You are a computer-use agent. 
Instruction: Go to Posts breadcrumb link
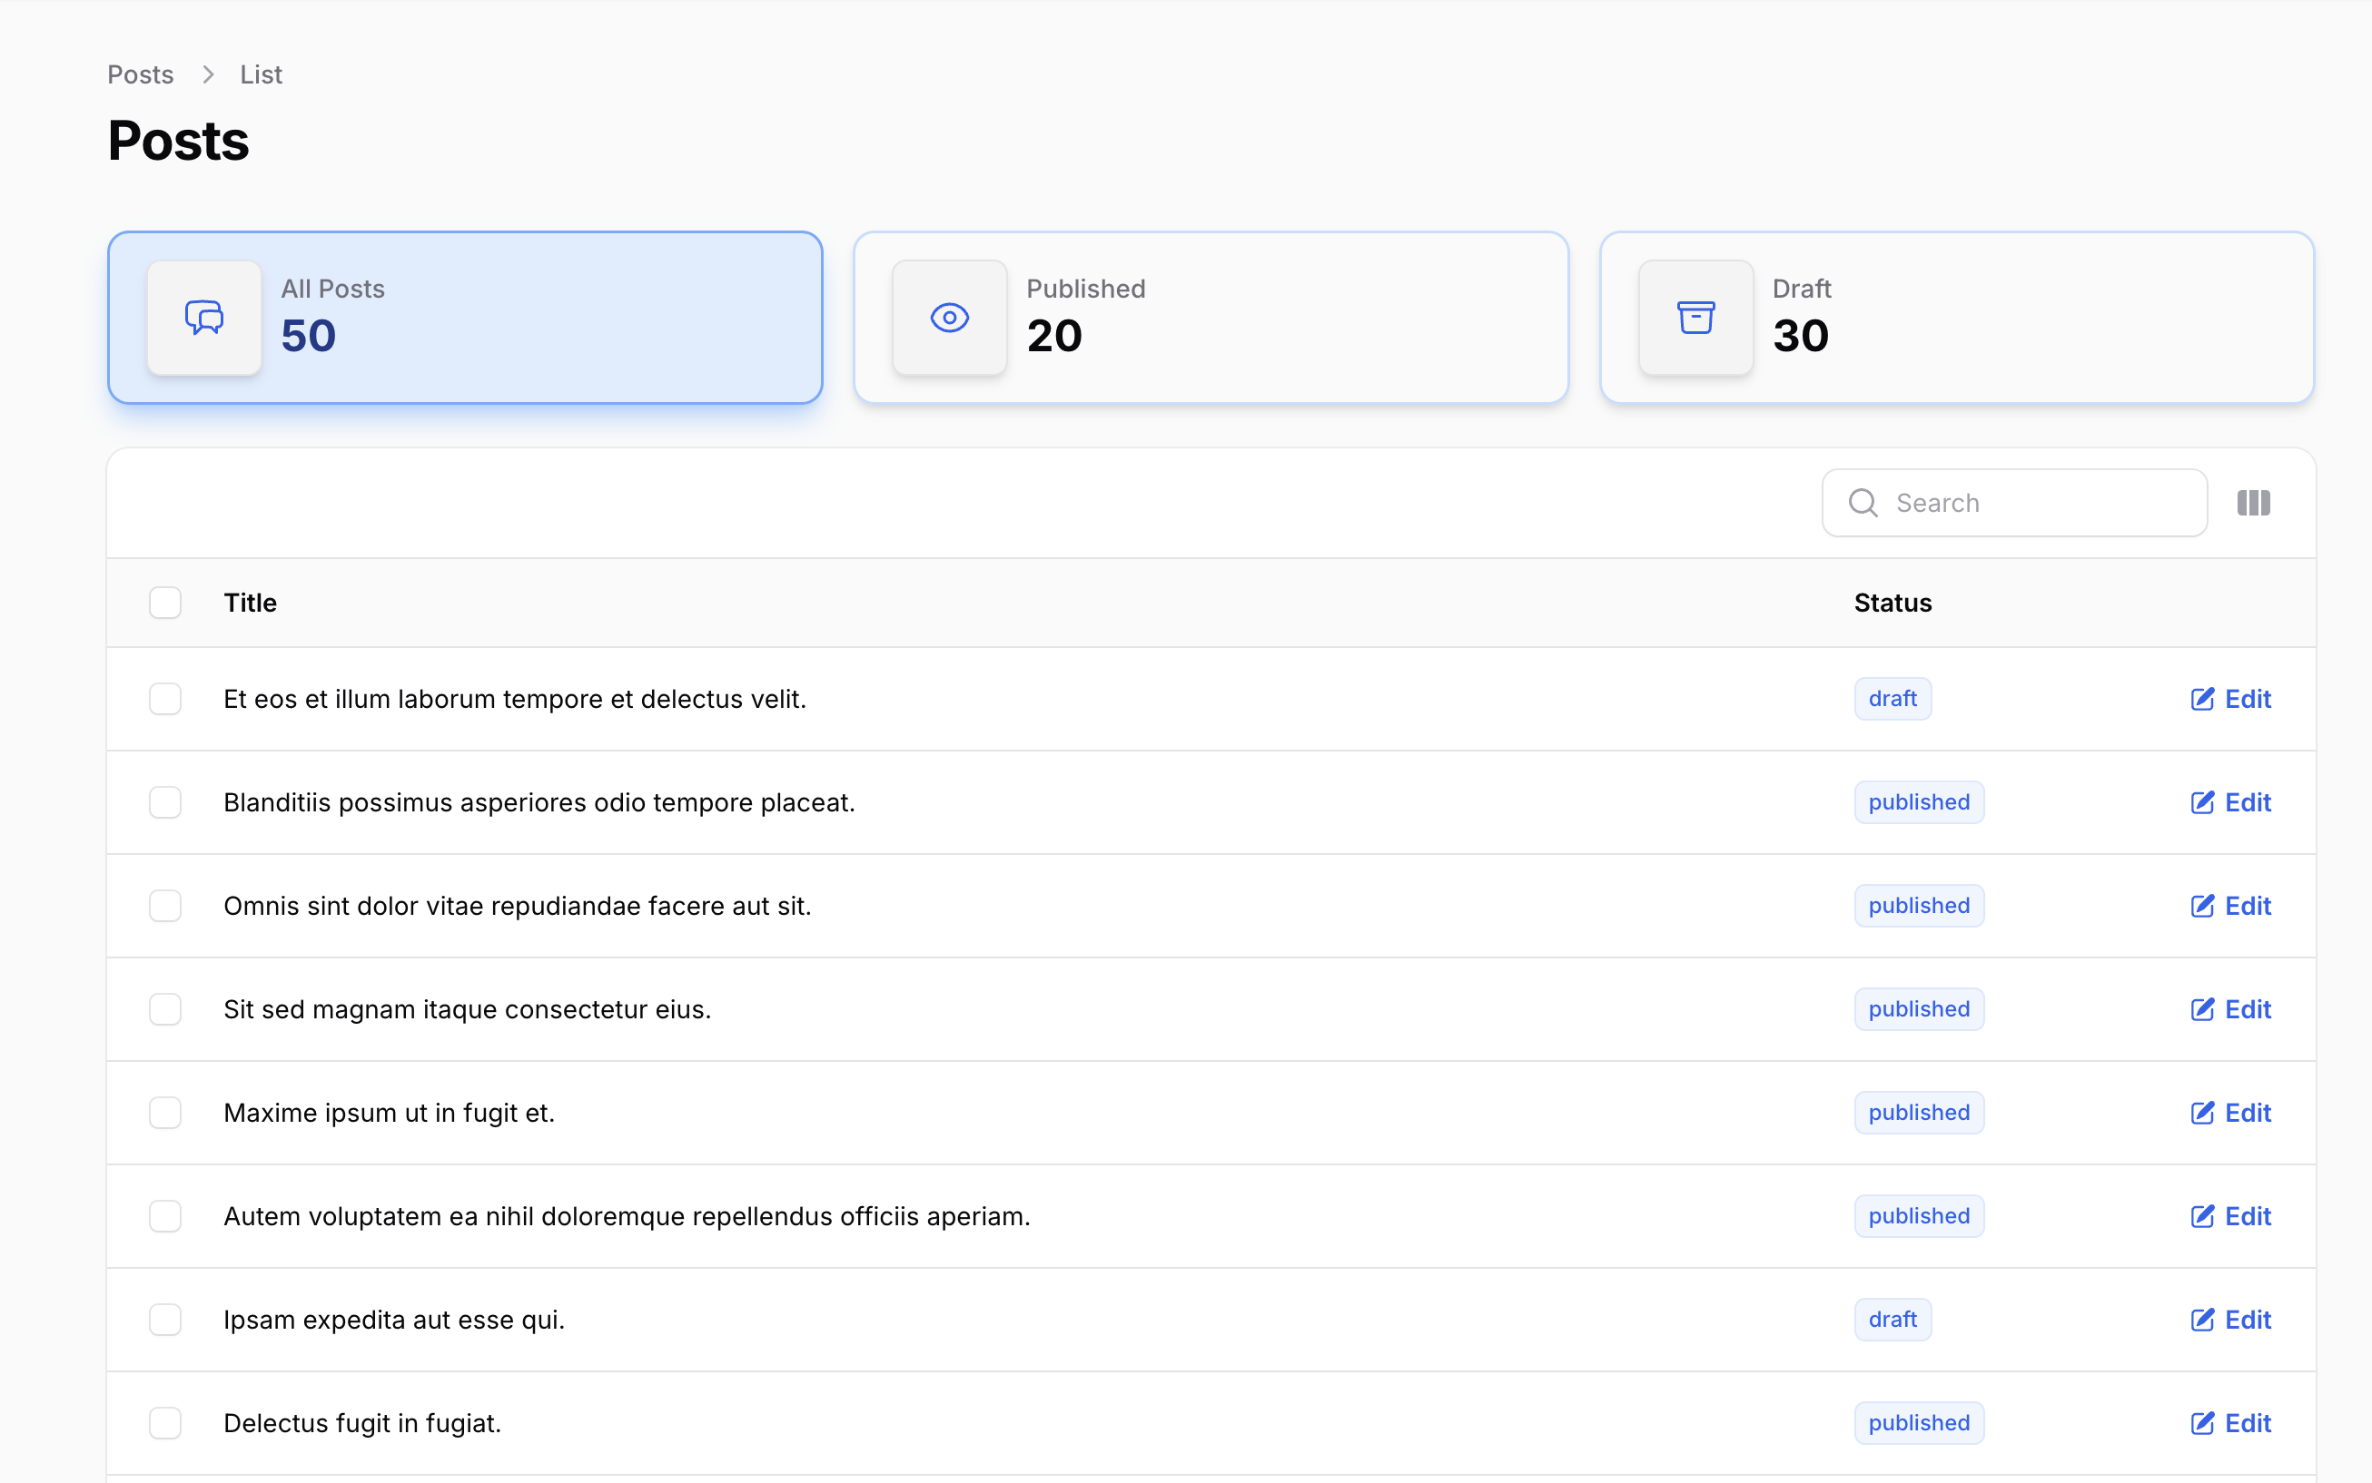(x=141, y=74)
